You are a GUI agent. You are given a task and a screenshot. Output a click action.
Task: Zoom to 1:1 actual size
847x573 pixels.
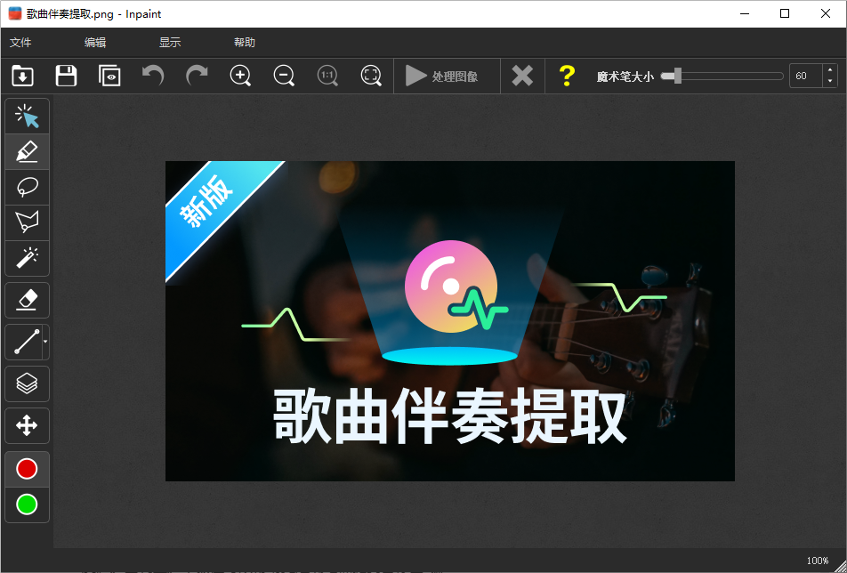point(327,76)
